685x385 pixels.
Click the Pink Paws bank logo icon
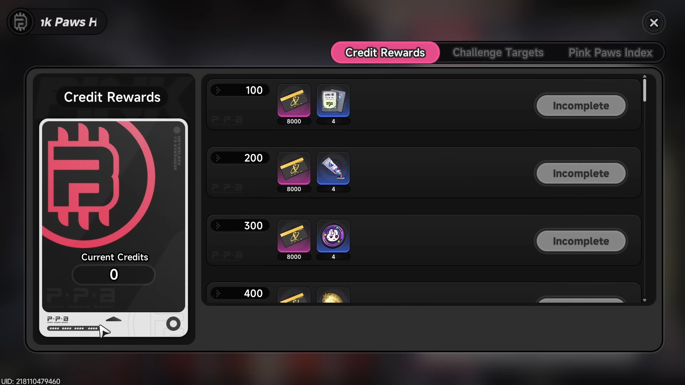point(21,22)
